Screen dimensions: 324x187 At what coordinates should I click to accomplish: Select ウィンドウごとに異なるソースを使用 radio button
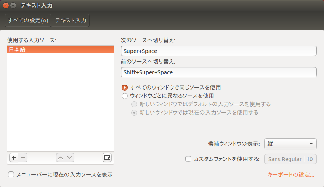tap(125, 96)
